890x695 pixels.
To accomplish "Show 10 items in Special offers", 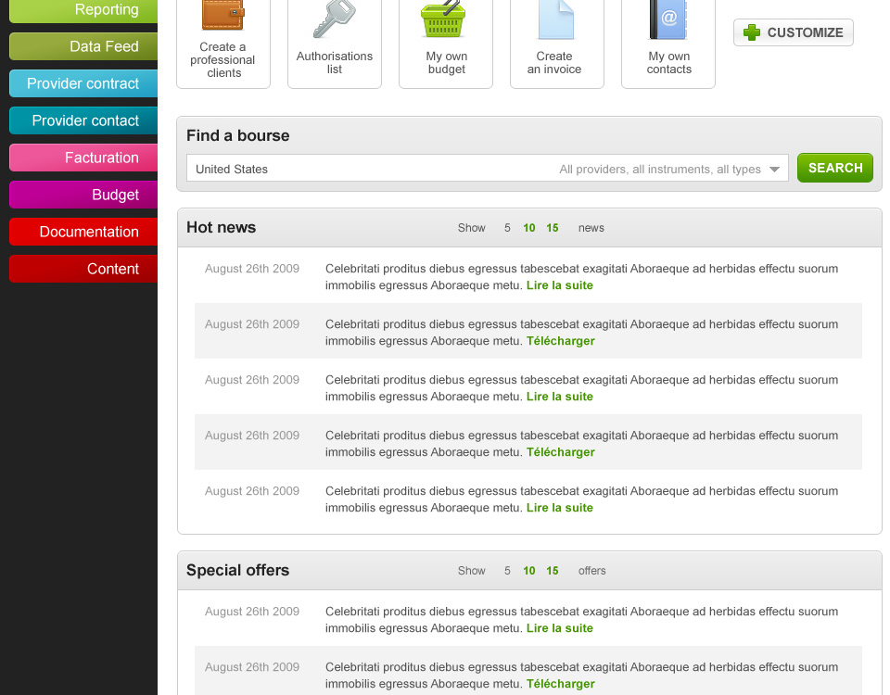I will 529,570.
